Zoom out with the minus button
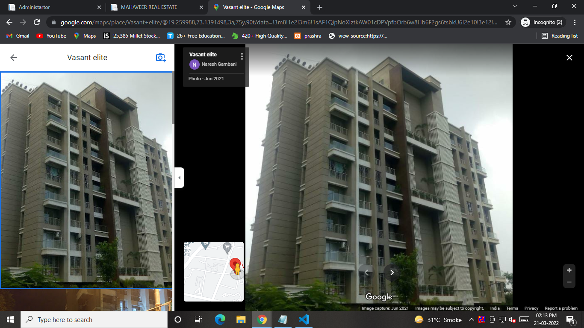Screen dimensions: 584x328 tap(569, 282)
